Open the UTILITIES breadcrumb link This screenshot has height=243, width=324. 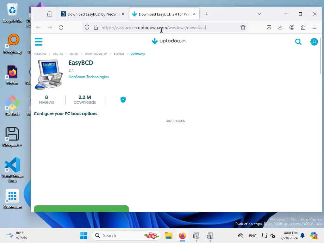(58, 54)
